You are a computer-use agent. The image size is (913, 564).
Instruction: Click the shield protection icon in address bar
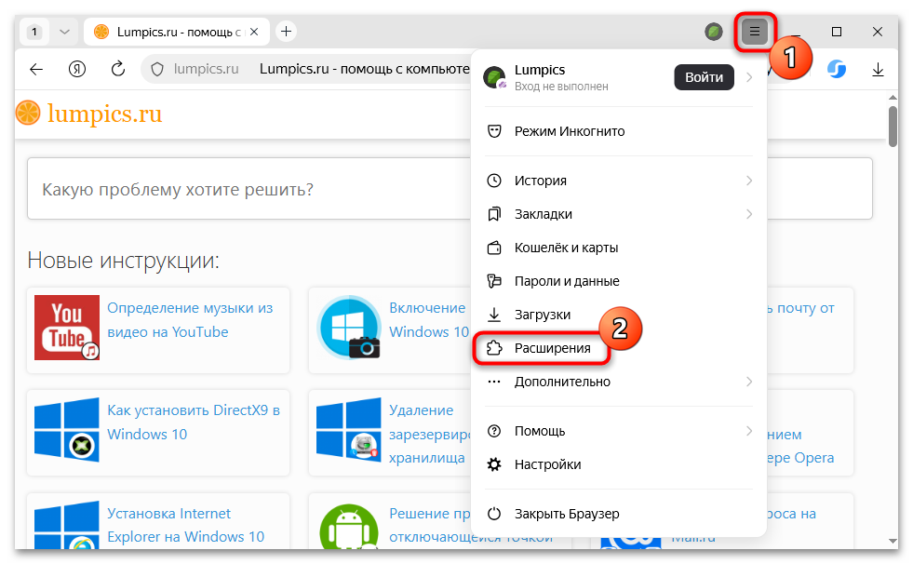(x=157, y=69)
